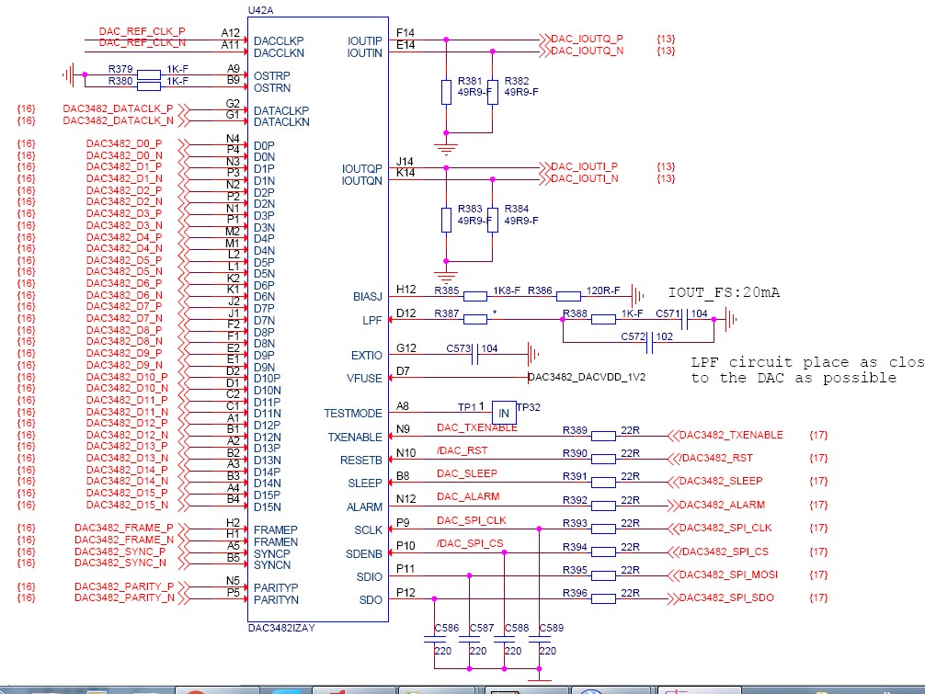Click the R393 22R resistor symbol
Image resolution: width=925 pixels, height=694 pixels.
click(x=603, y=529)
